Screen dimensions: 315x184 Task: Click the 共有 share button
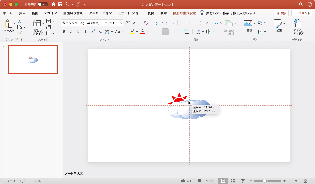point(281,13)
